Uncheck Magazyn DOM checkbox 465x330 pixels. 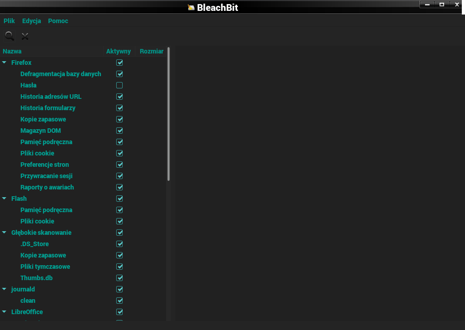(119, 131)
